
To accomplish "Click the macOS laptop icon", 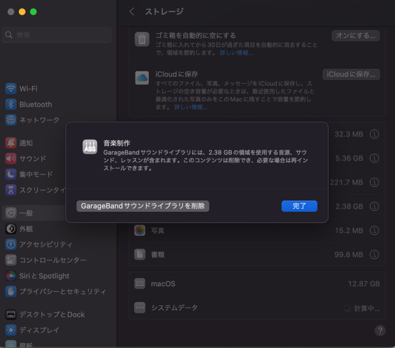I will click(x=140, y=284).
